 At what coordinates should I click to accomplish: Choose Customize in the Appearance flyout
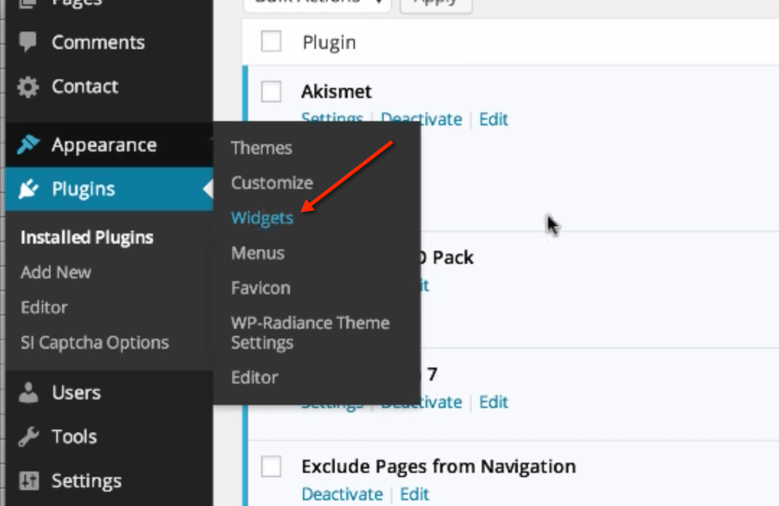[x=272, y=183]
